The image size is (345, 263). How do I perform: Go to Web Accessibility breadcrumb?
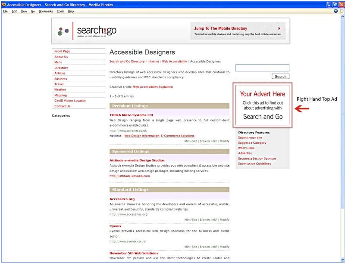[x=175, y=62]
